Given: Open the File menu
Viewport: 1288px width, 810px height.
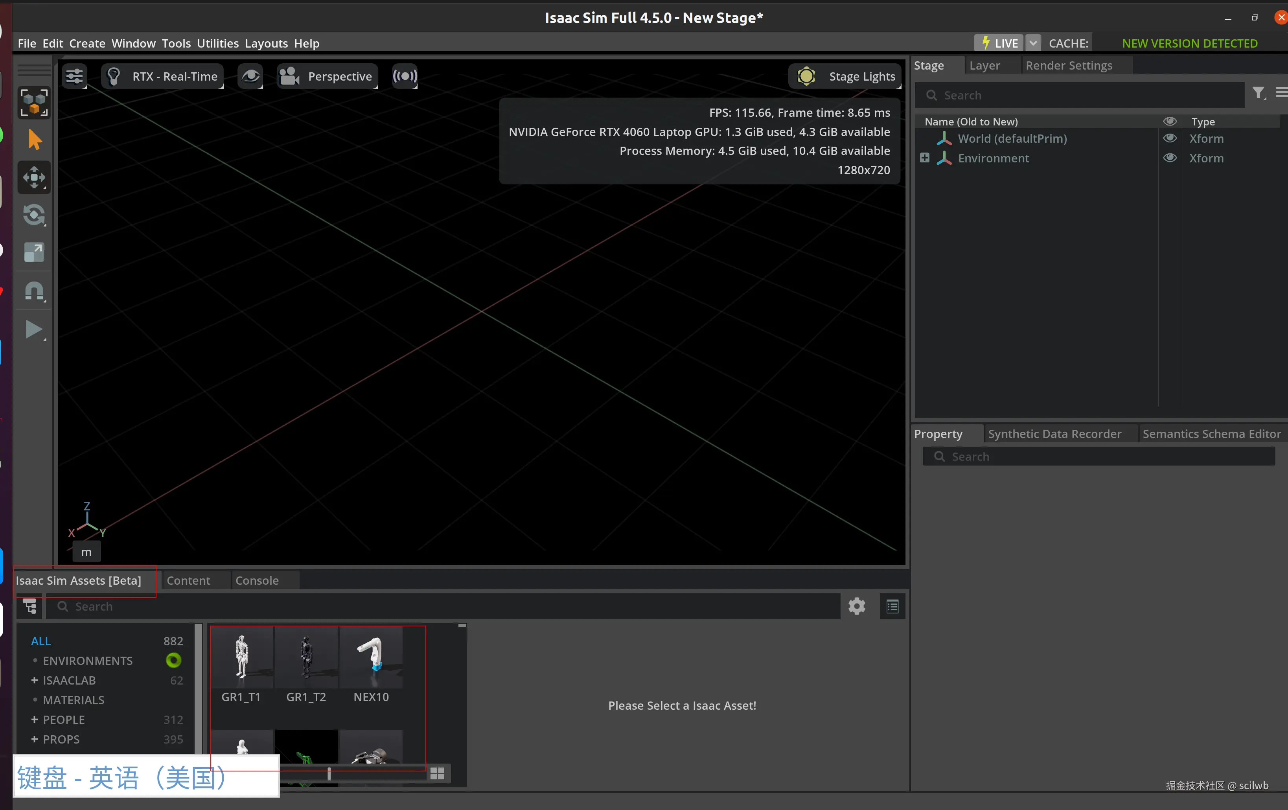Looking at the screenshot, I should tap(27, 43).
